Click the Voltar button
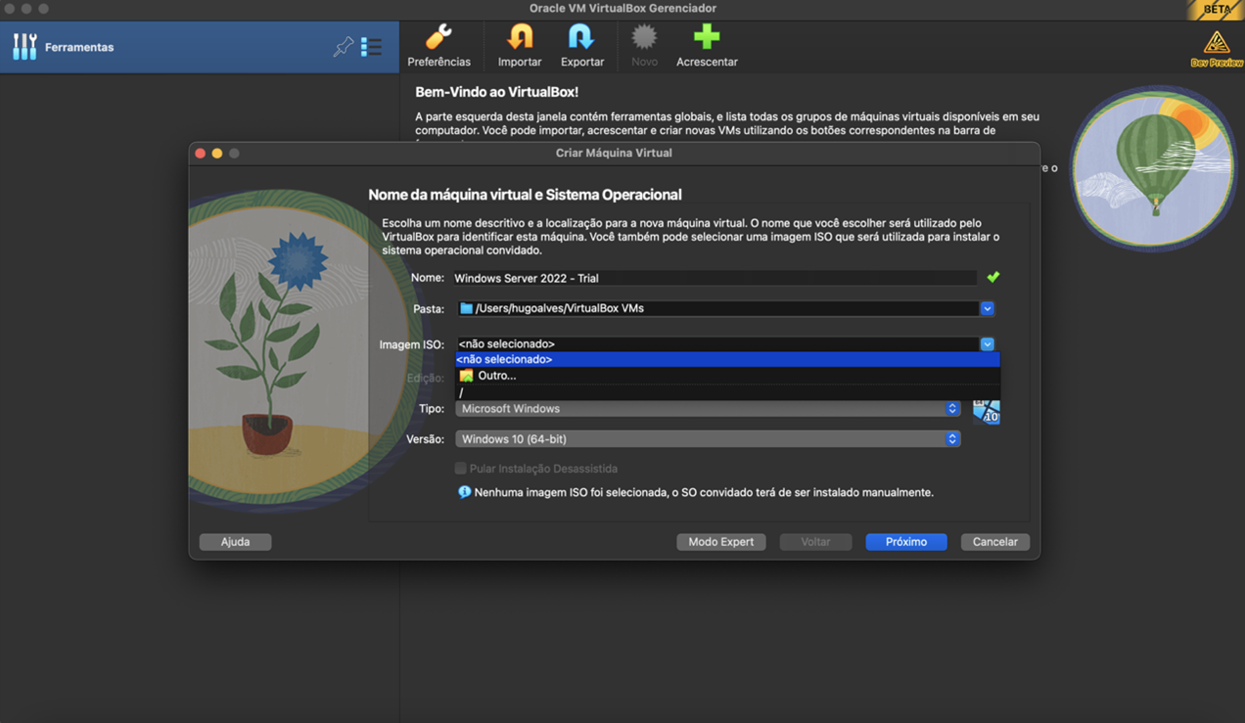Screen dimensions: 1245x723 [x=816, y=541]
